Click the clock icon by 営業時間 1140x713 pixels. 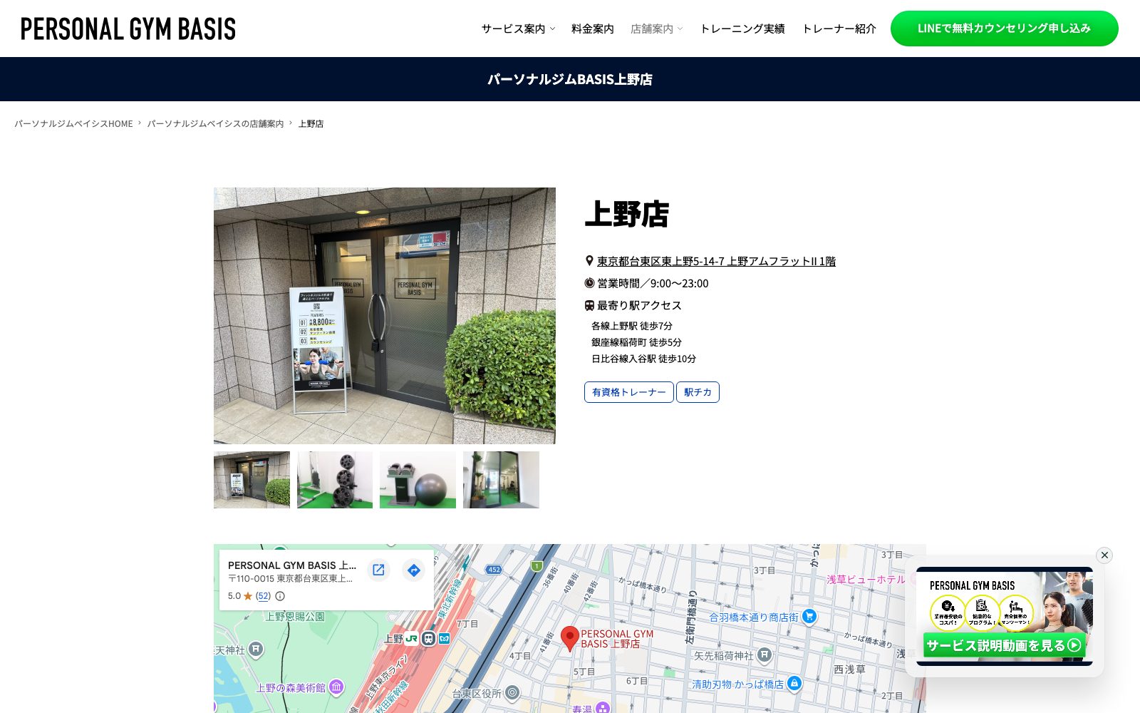pos(589,283)
